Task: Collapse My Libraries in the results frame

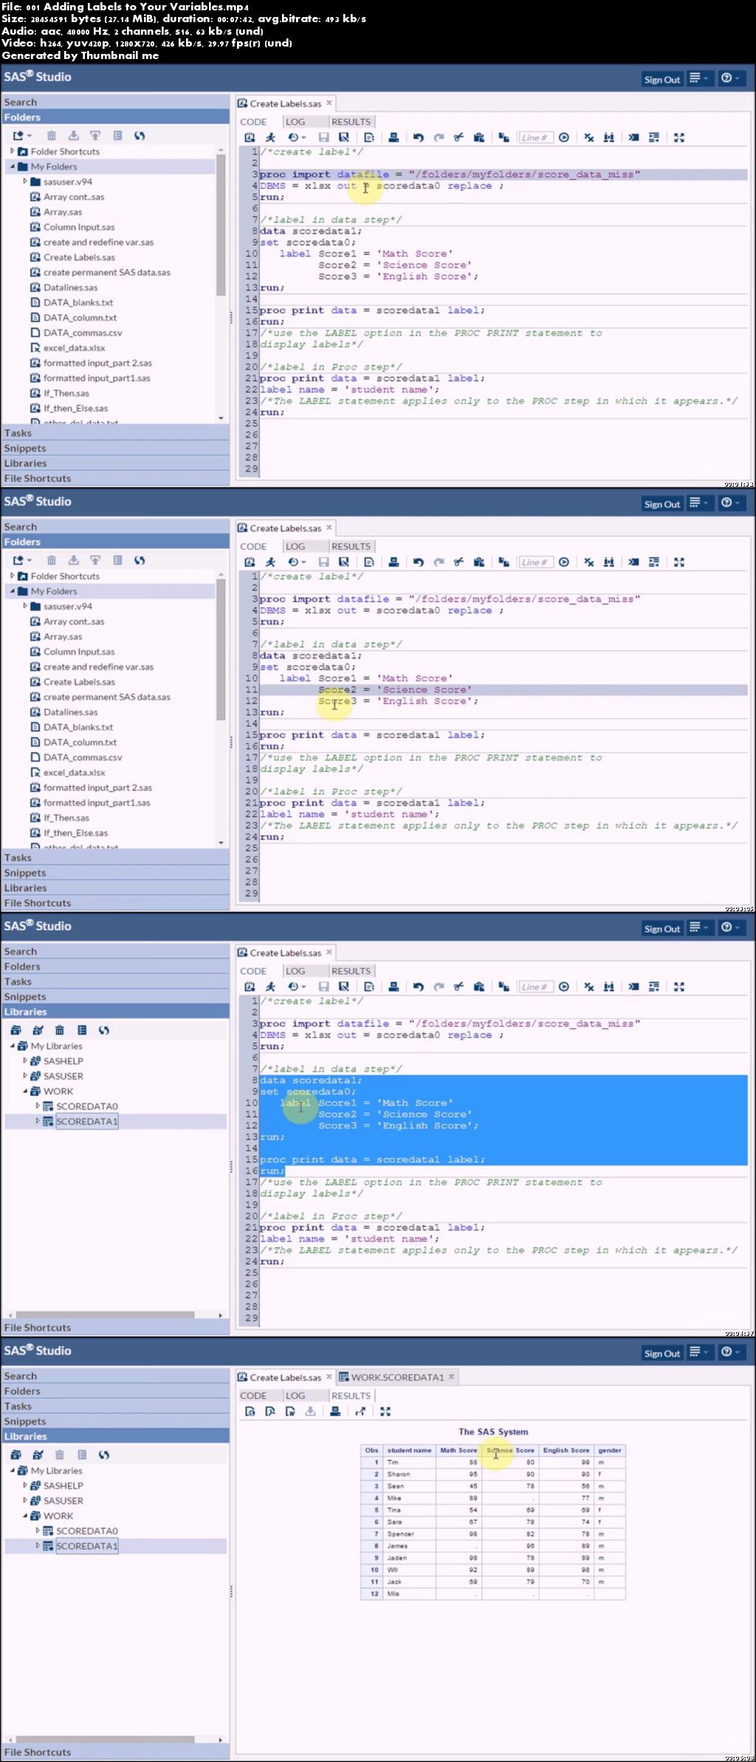Action: click(x=13, y=1470)
